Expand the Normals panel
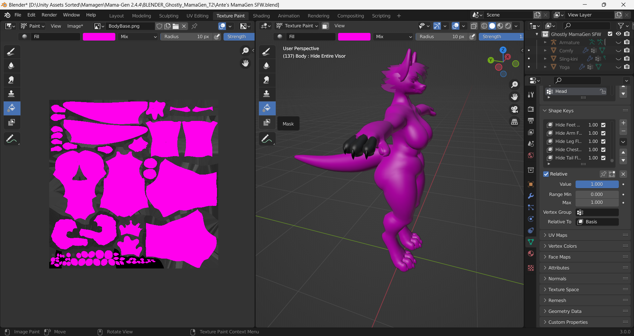Screen dimensions: 634x336 click(557, 279)
